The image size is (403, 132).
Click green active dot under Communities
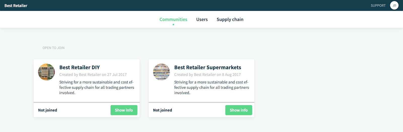pyautogui.click(x=173, y=24)
